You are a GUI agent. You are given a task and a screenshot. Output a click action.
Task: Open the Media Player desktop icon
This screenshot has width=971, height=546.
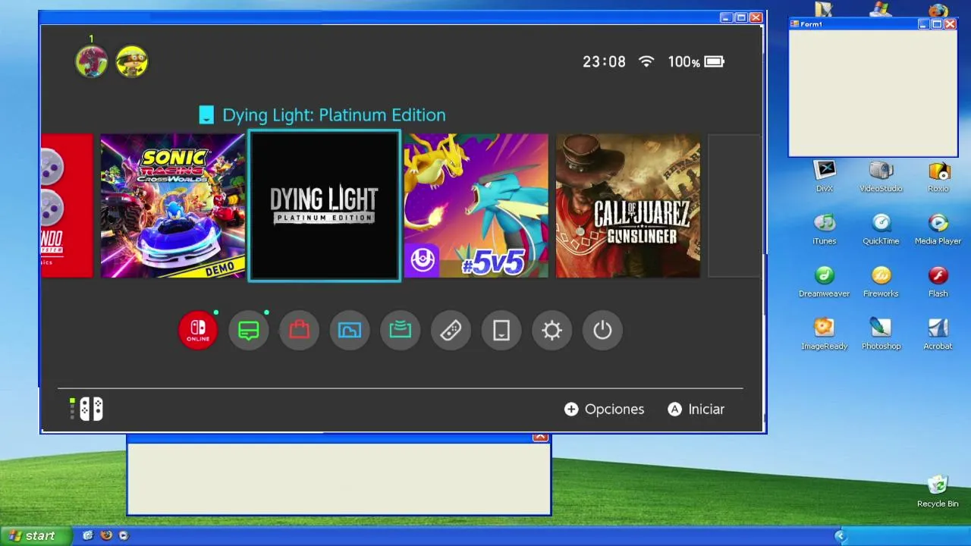coord(938,230)
